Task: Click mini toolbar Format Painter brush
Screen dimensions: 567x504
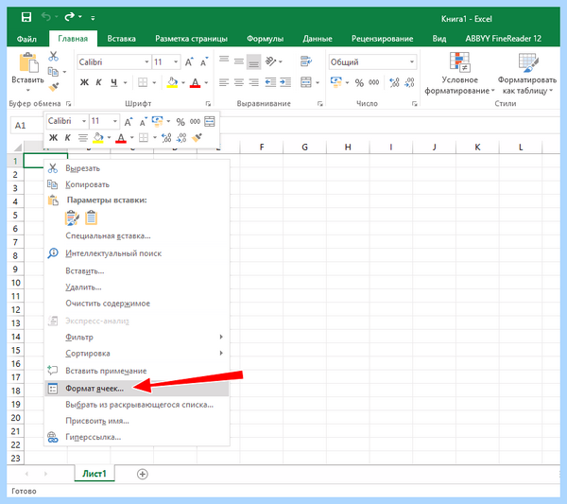Action: [197, 137]
